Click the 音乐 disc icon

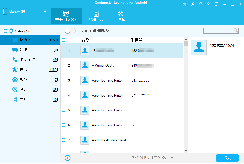[x=15, y=90]
